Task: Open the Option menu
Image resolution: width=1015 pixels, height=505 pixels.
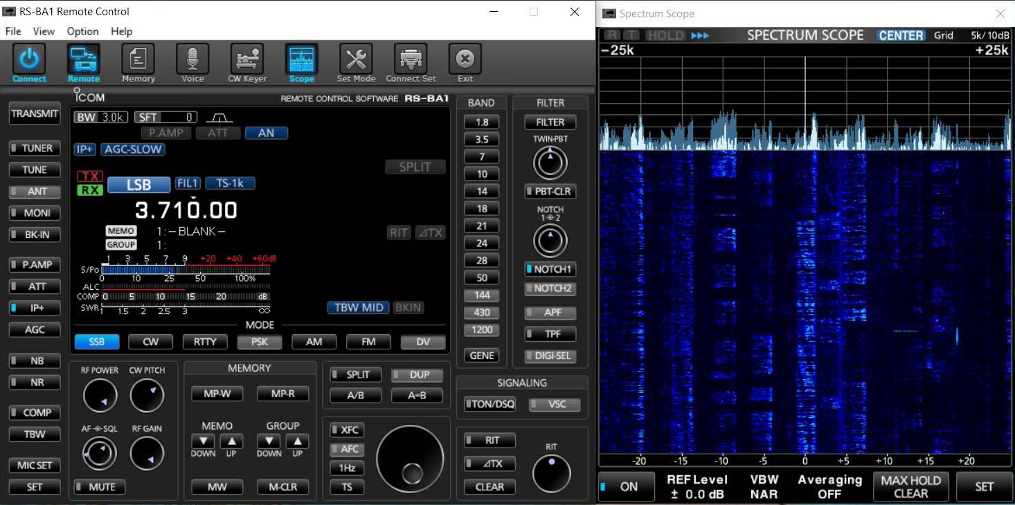Action: coord(82,31)
